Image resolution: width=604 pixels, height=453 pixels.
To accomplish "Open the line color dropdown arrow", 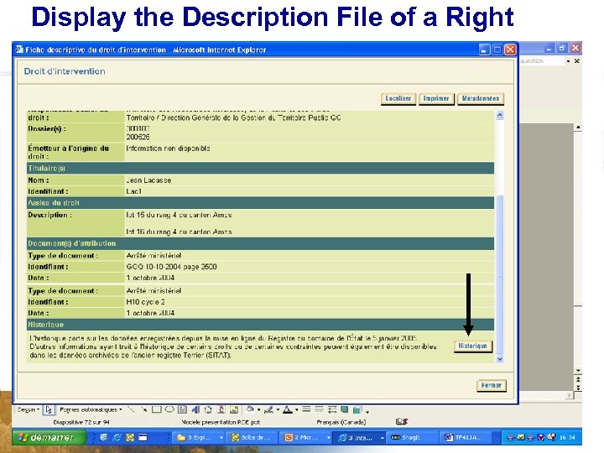I will 278,410.
